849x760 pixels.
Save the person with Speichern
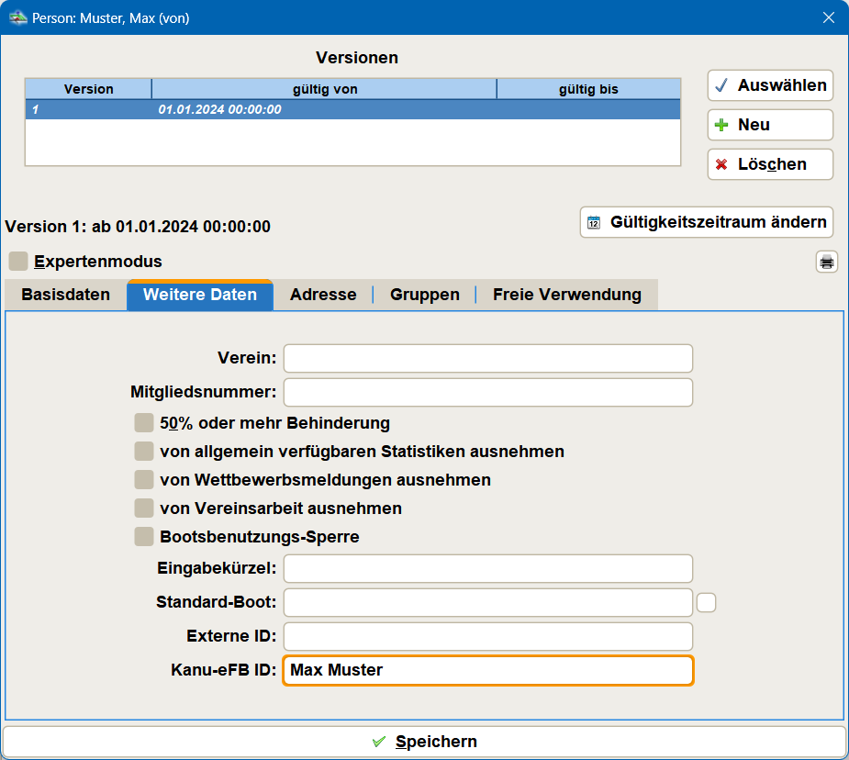click(x=424, y=742)
